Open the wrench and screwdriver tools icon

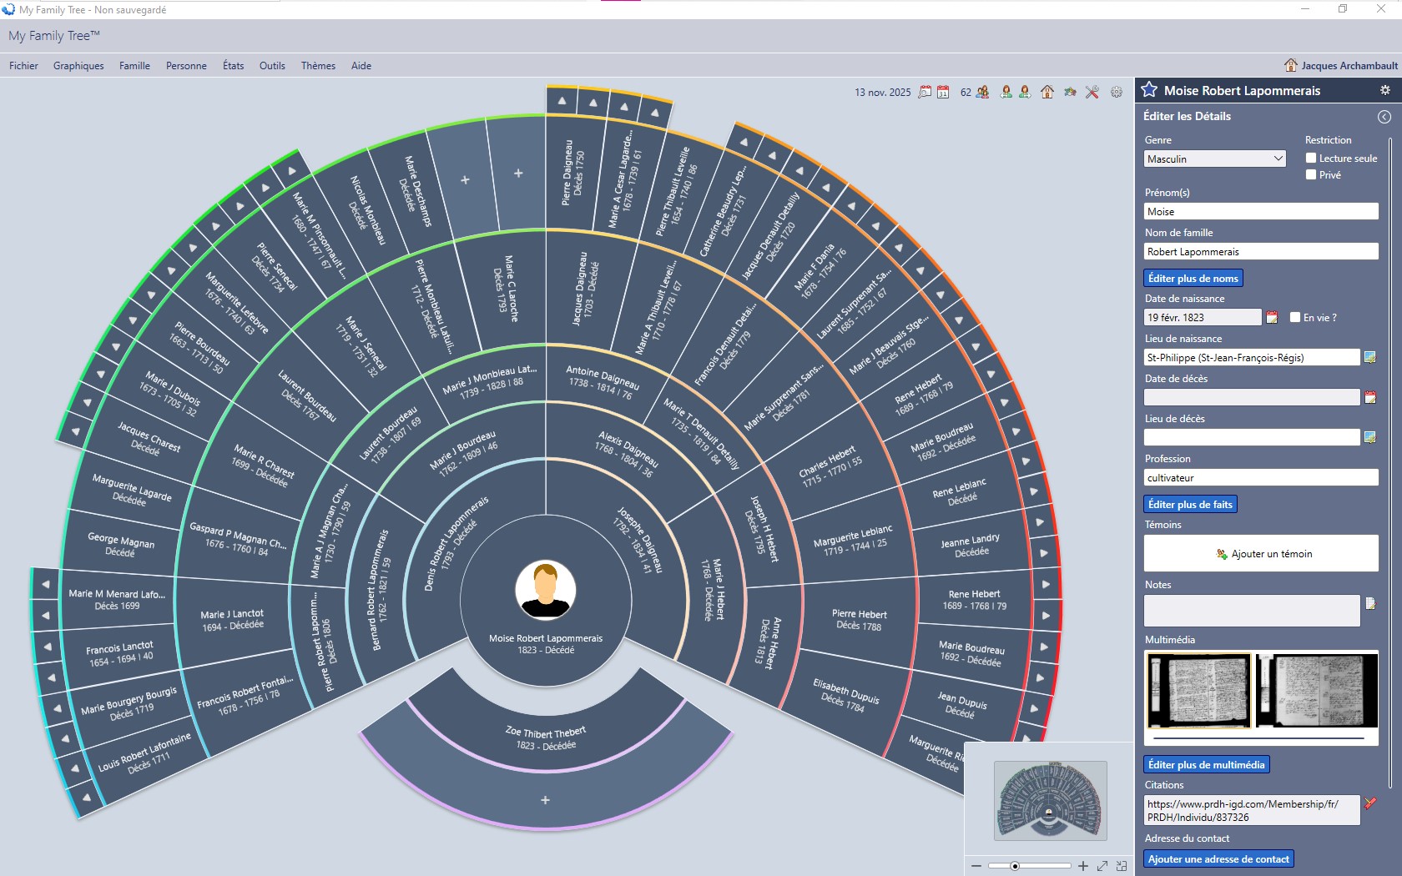(1092, 92)
